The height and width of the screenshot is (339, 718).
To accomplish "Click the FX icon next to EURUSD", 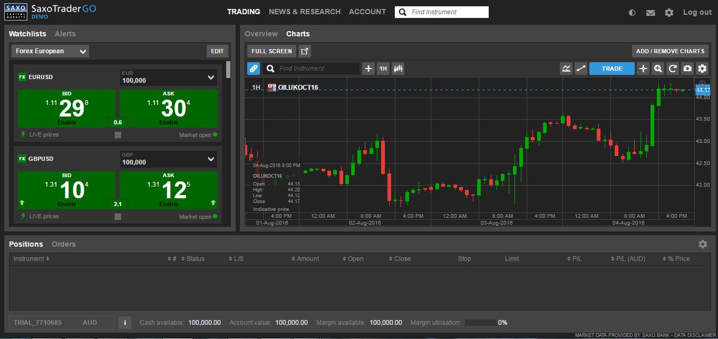I will pos(22,77).
